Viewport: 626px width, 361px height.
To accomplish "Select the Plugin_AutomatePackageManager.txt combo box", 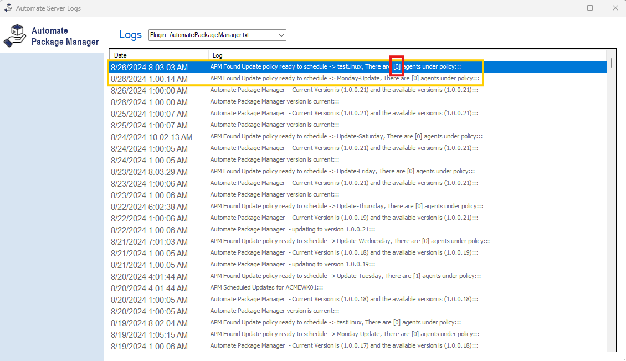I will (x=216, y=35).
